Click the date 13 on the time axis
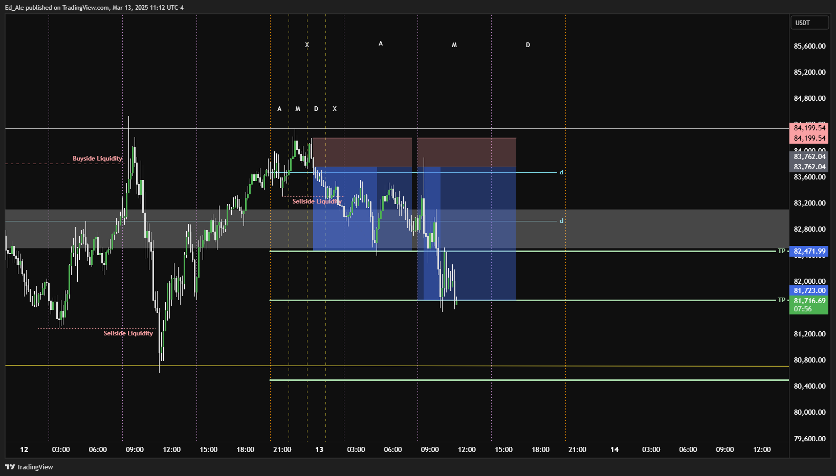 pos(319,449)
